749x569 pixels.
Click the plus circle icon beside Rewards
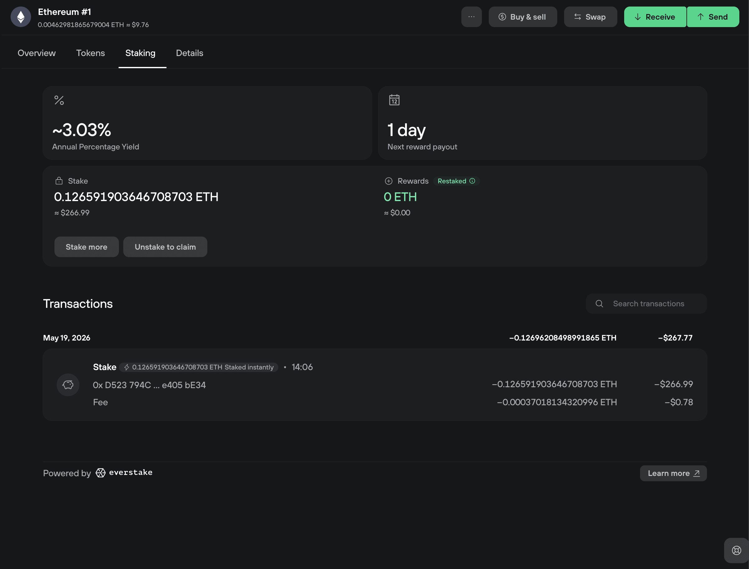389,181
